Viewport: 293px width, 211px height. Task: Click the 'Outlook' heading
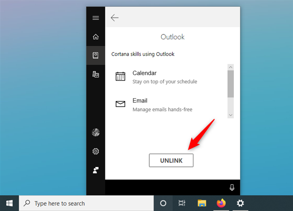point(172,37)
